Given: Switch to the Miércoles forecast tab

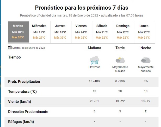Looking at the screenshot, I should (x=39, y=32).
